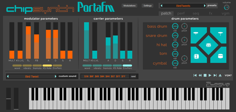Image resolution: width=236 pixels, height=112 pixels.
Task: Randomize patch with rand button
Action: [x=133, y=76]
